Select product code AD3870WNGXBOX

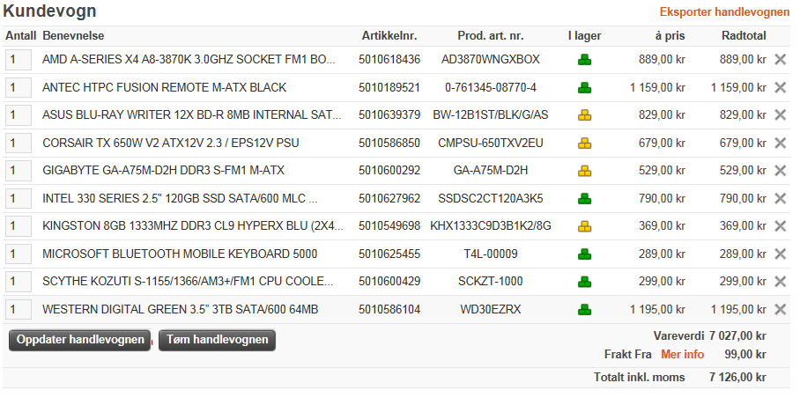[x=490, y=60]
